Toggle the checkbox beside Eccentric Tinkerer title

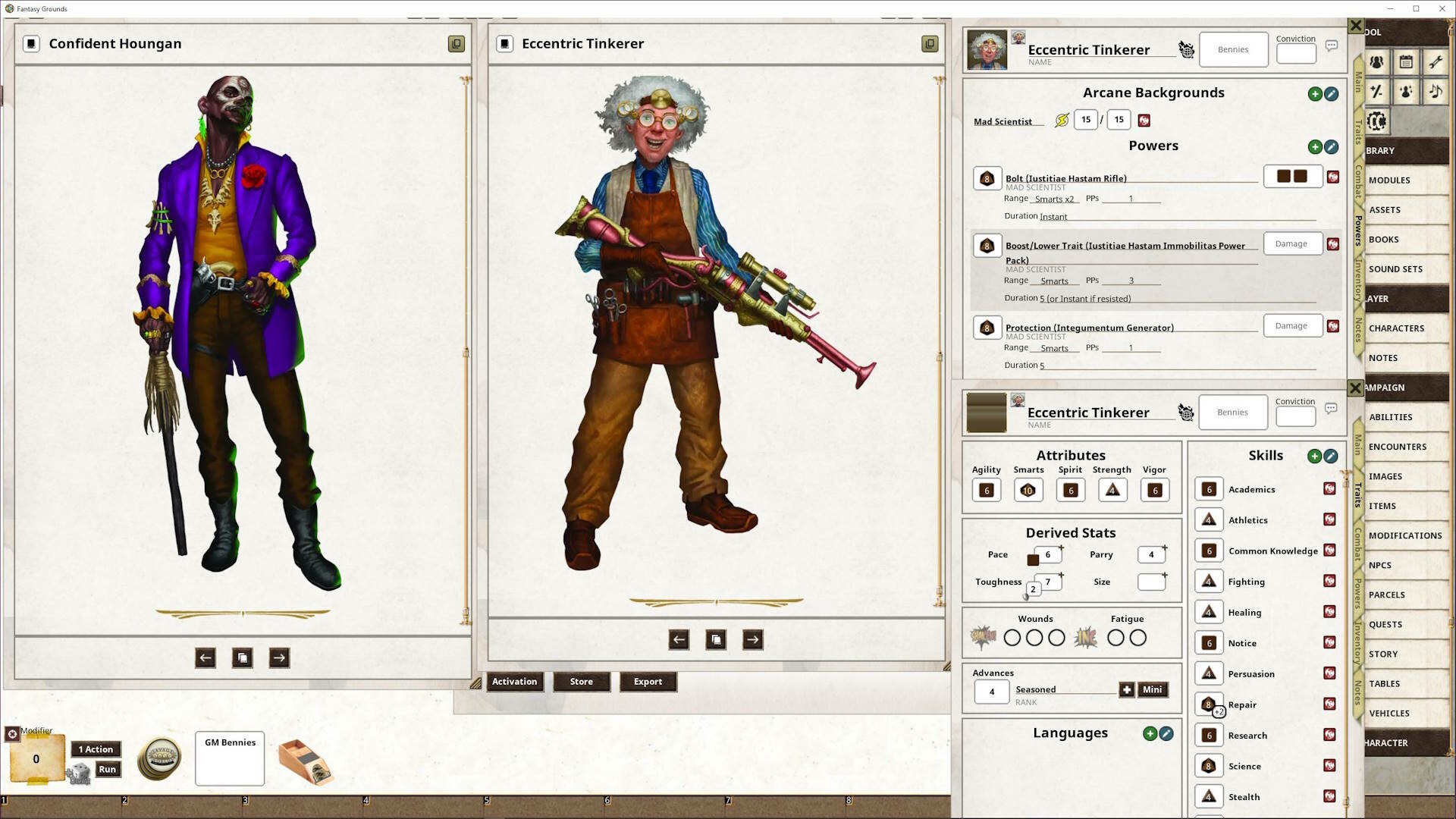[505, 43]
